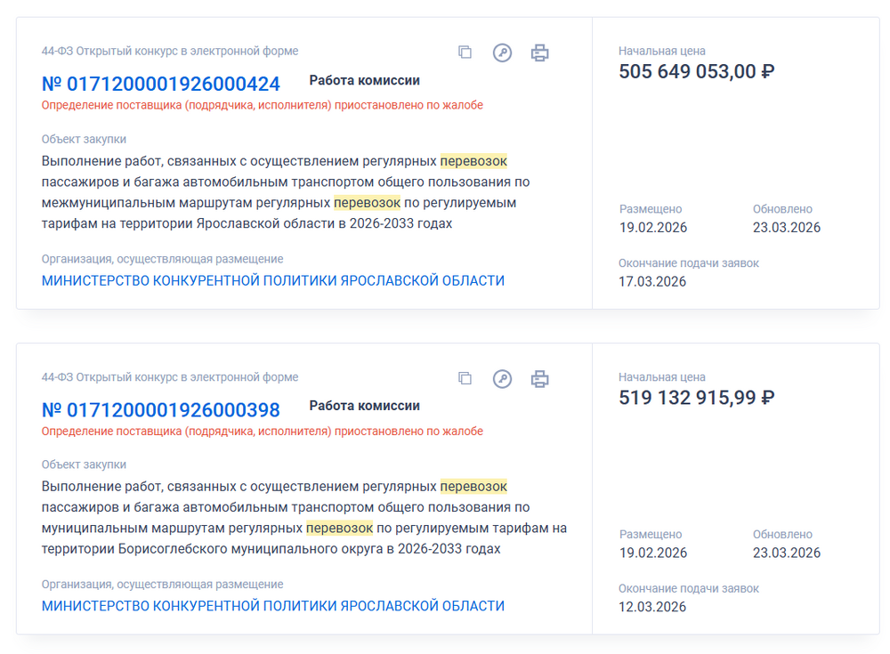Viewport: 890px width, 654px height.
Task: Open the organization link in first card
Action: [272, 280]
